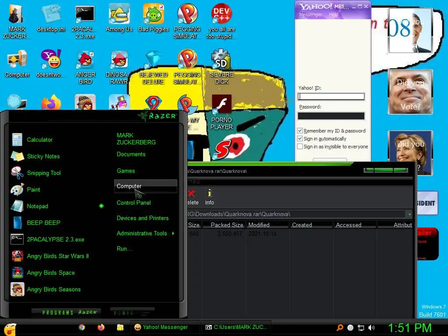This screenshot has height=336, width=448.
Task: Open the Dev-C++ desktop shortcut
Action: (x=221, y=21)
